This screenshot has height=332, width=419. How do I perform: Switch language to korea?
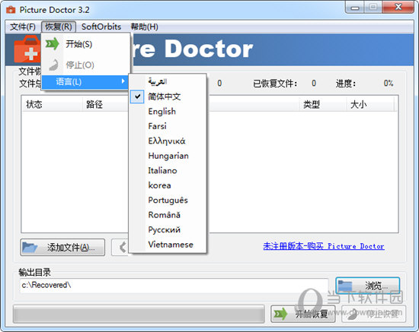[x=168, y=185]
